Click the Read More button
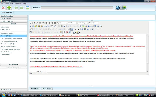Viewport: 156px width, 97px height. pos(35,89)
